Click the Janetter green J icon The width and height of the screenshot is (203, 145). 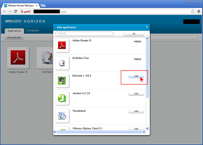pyautogui.click(x=62, y=98)
